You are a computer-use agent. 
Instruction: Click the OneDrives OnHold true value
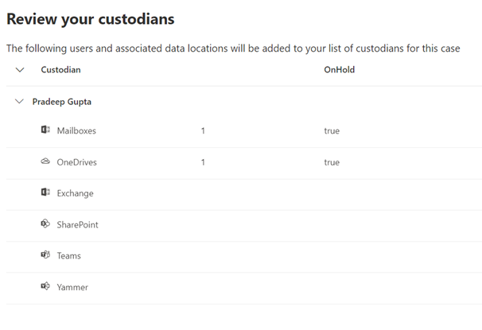coord(332,162)
